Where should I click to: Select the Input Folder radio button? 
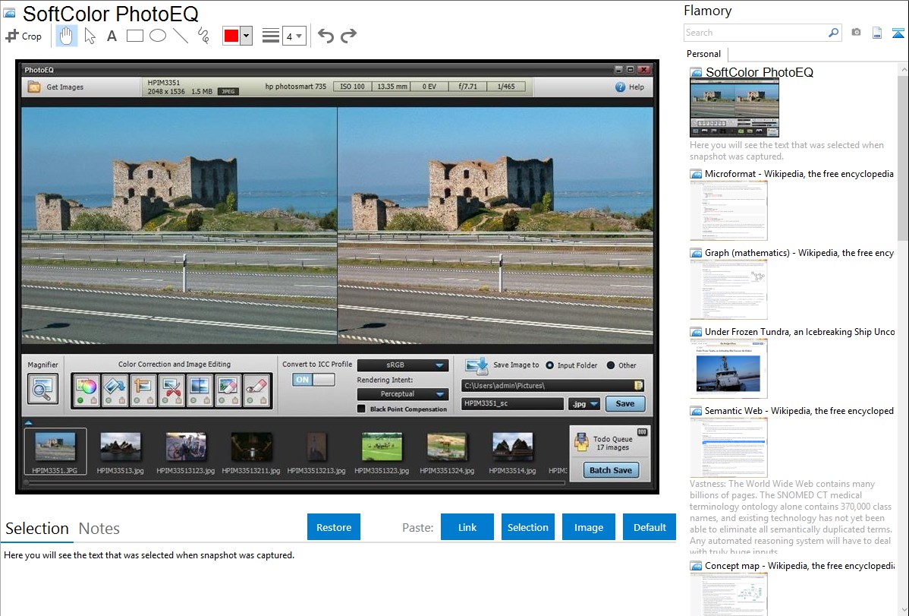point(549,365)
